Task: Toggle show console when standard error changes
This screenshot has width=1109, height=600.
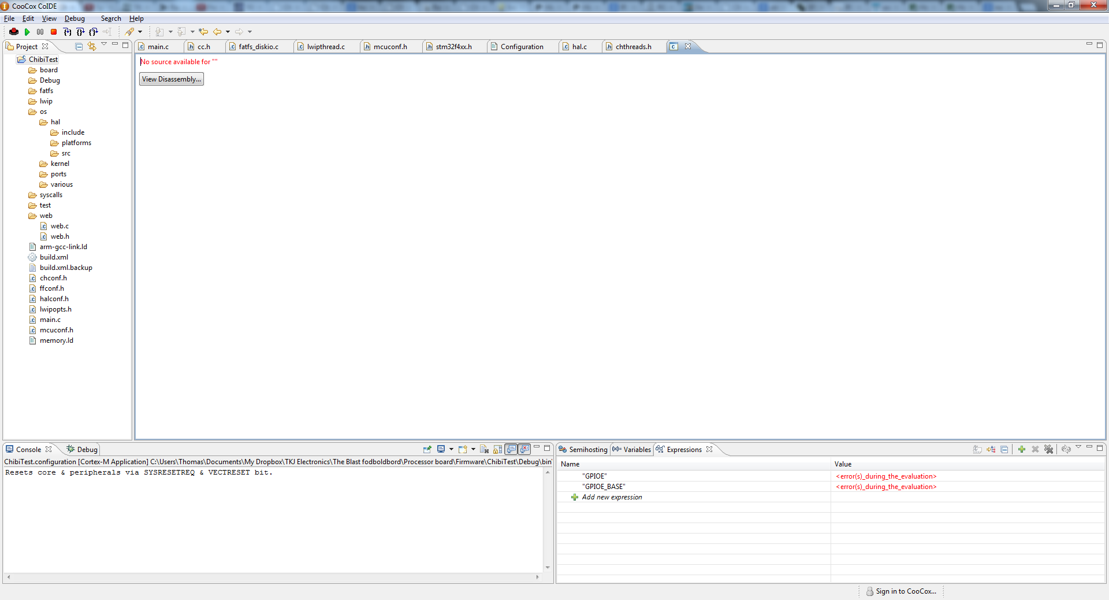Action: pos(524,449)
